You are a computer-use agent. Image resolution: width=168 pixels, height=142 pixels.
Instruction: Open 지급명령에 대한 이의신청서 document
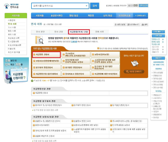(105, 74)
